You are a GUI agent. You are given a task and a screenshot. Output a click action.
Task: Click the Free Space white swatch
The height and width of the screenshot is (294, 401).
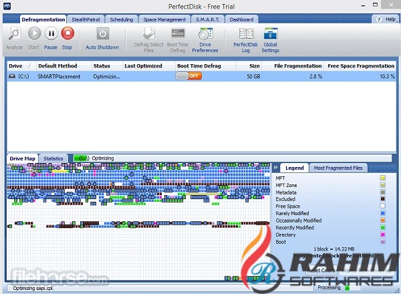point(382,206)
